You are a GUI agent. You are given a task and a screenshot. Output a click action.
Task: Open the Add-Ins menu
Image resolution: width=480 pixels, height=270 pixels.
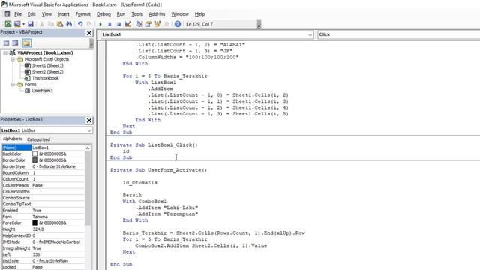click(157, 14)
